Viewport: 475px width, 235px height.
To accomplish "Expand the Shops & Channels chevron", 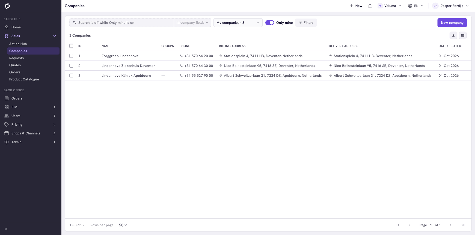I will click(55, 133).
